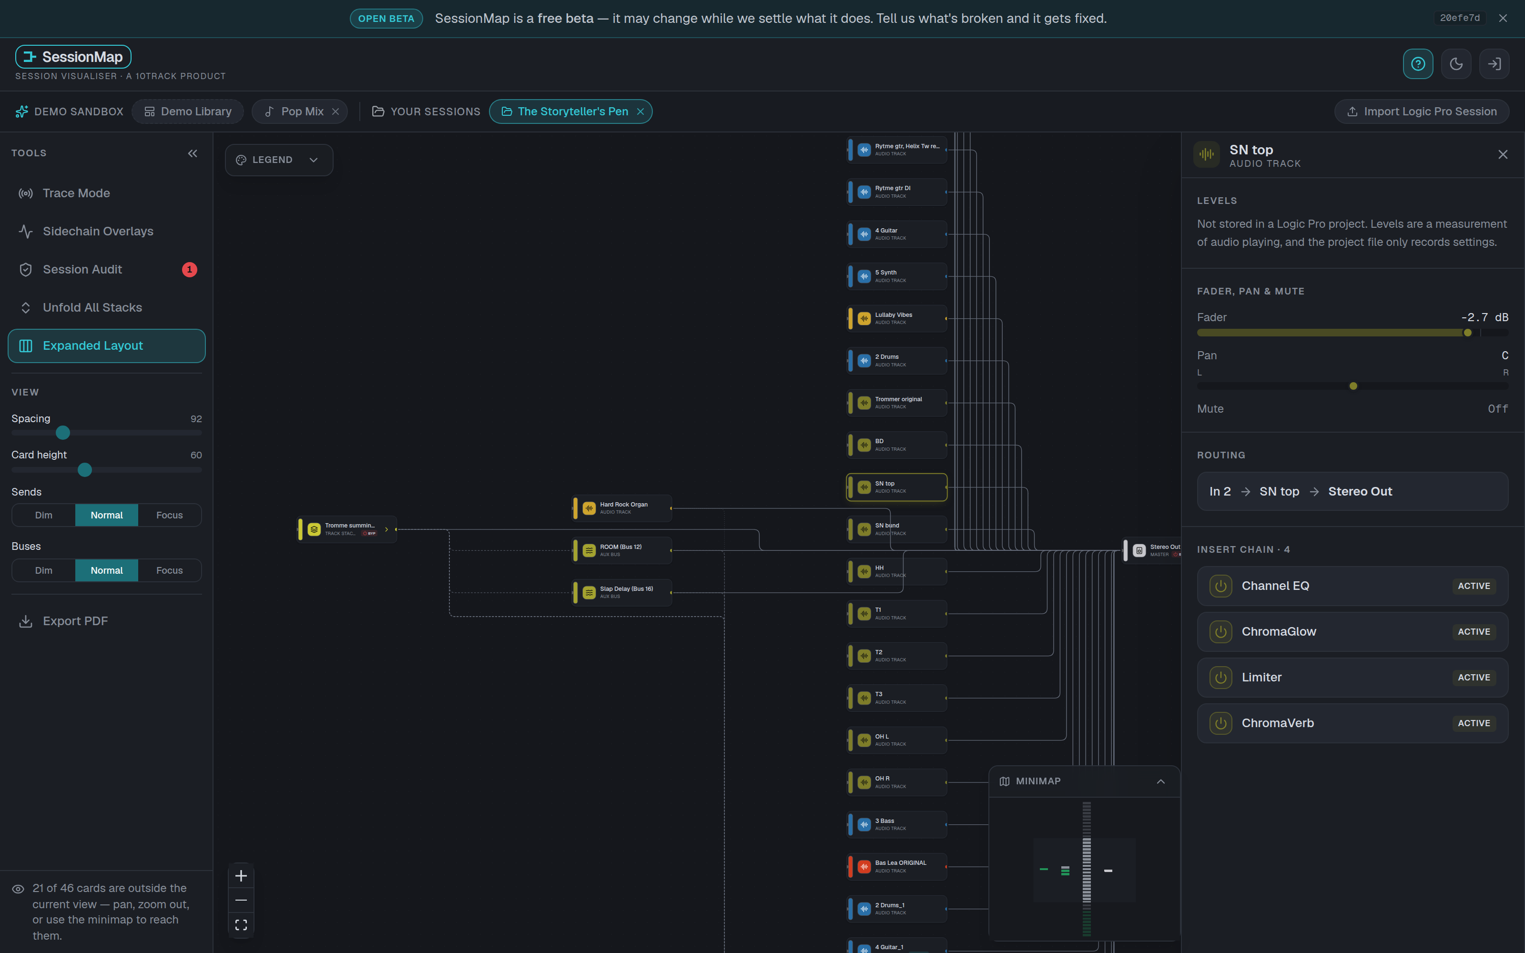Viewport: 1525px width, 953px height.
Task: Click the sign-in arrow icon
Action: pos(1494,64)
